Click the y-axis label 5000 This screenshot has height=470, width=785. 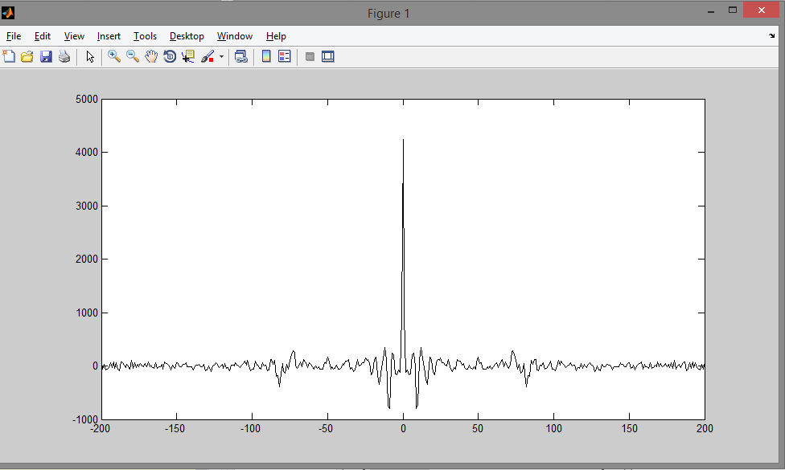point(87,99)
